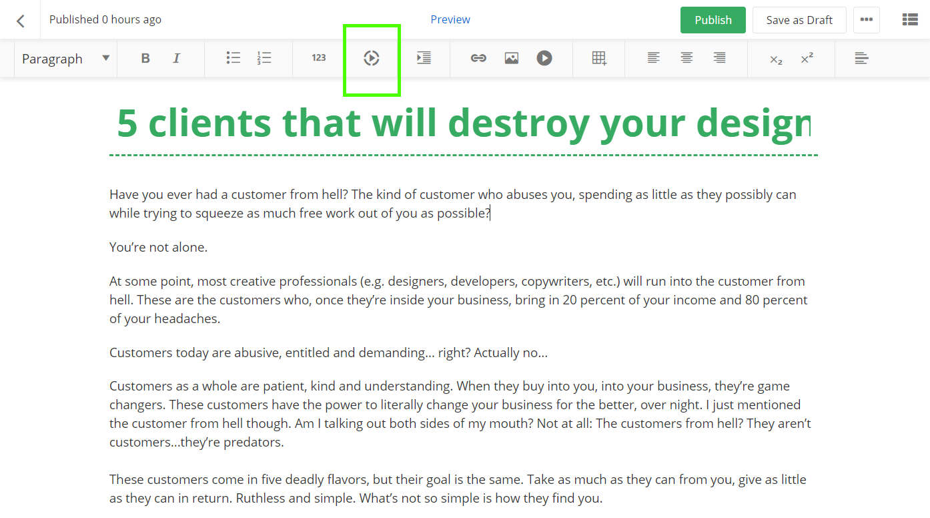
Task: Insert a numbered list
Action: click(x=264, y=59)
